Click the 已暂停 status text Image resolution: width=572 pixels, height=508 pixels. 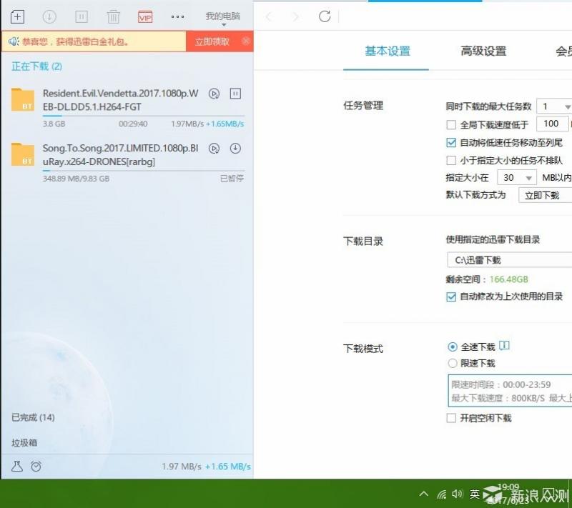(x=232, y=179)
